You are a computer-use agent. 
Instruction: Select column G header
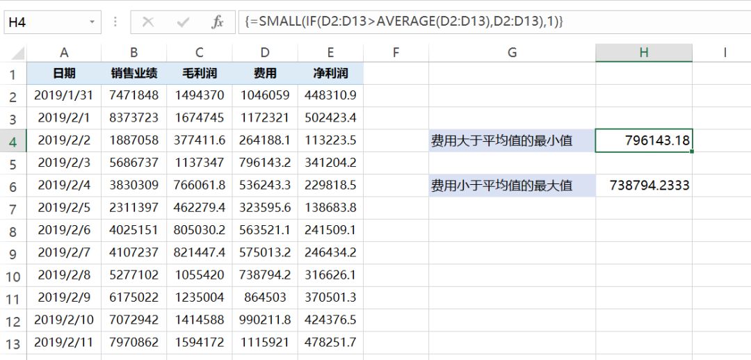[512, 53]
